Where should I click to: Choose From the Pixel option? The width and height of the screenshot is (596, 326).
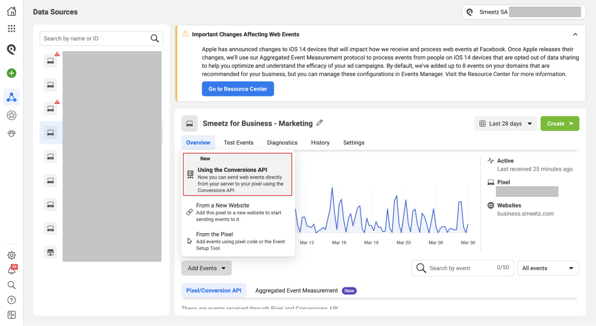click(238, 241)
